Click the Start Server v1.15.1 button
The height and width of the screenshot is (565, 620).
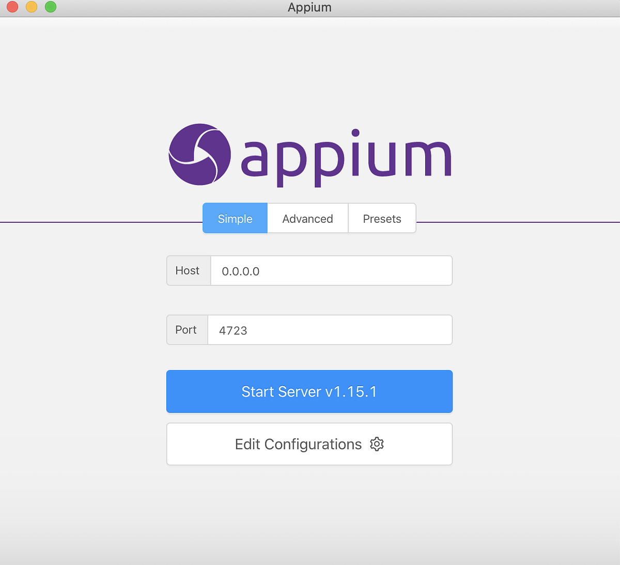click(x=309, y=391)
